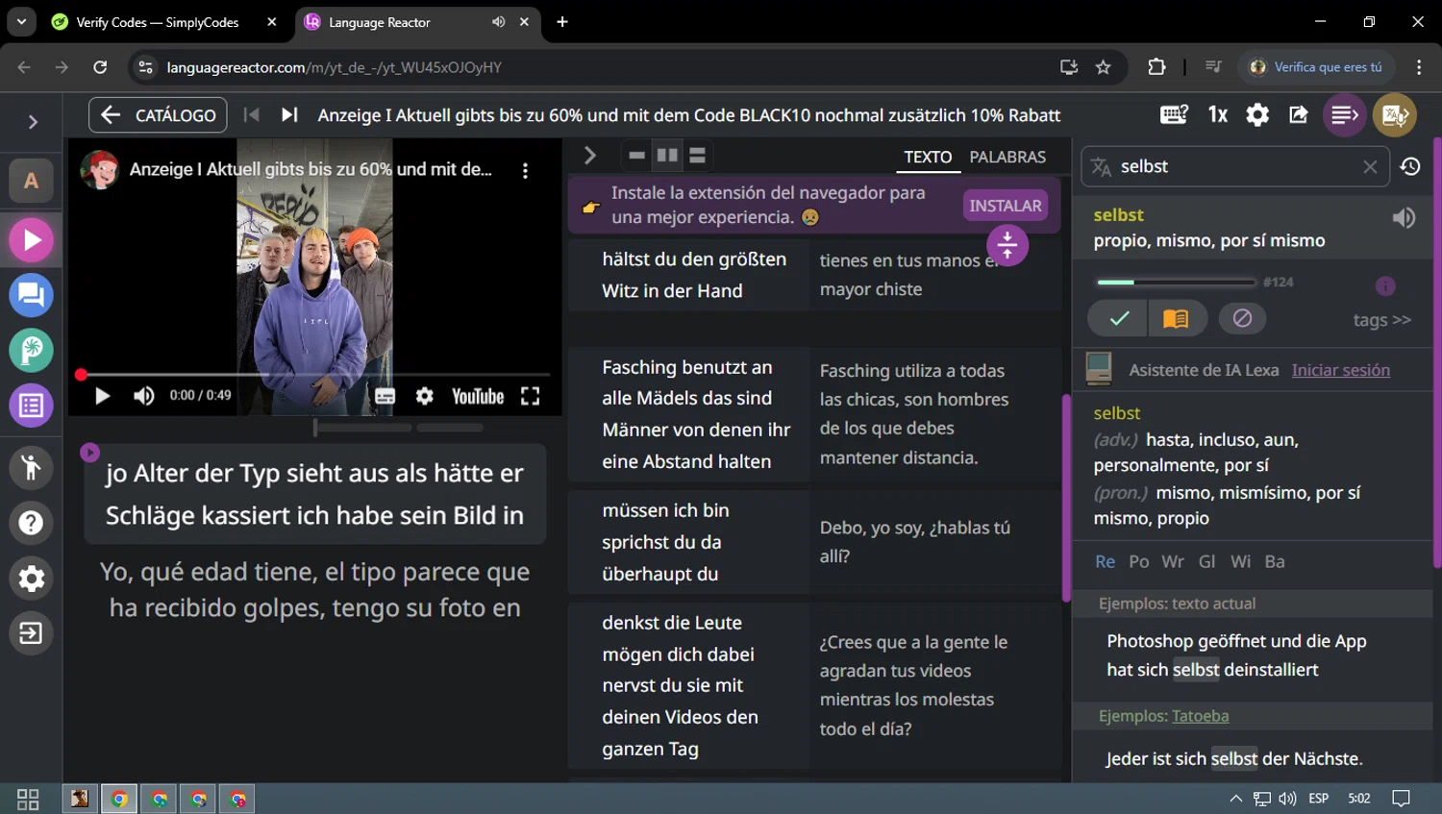Skip to next video track icon
The image size is (1442, 814).
pyautogui.click(x=289, y=114)
